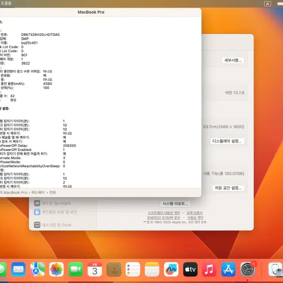283x283 pixels.
Task: Open 디스플레이 설정... in System Settings
Action: coord(227,141)
